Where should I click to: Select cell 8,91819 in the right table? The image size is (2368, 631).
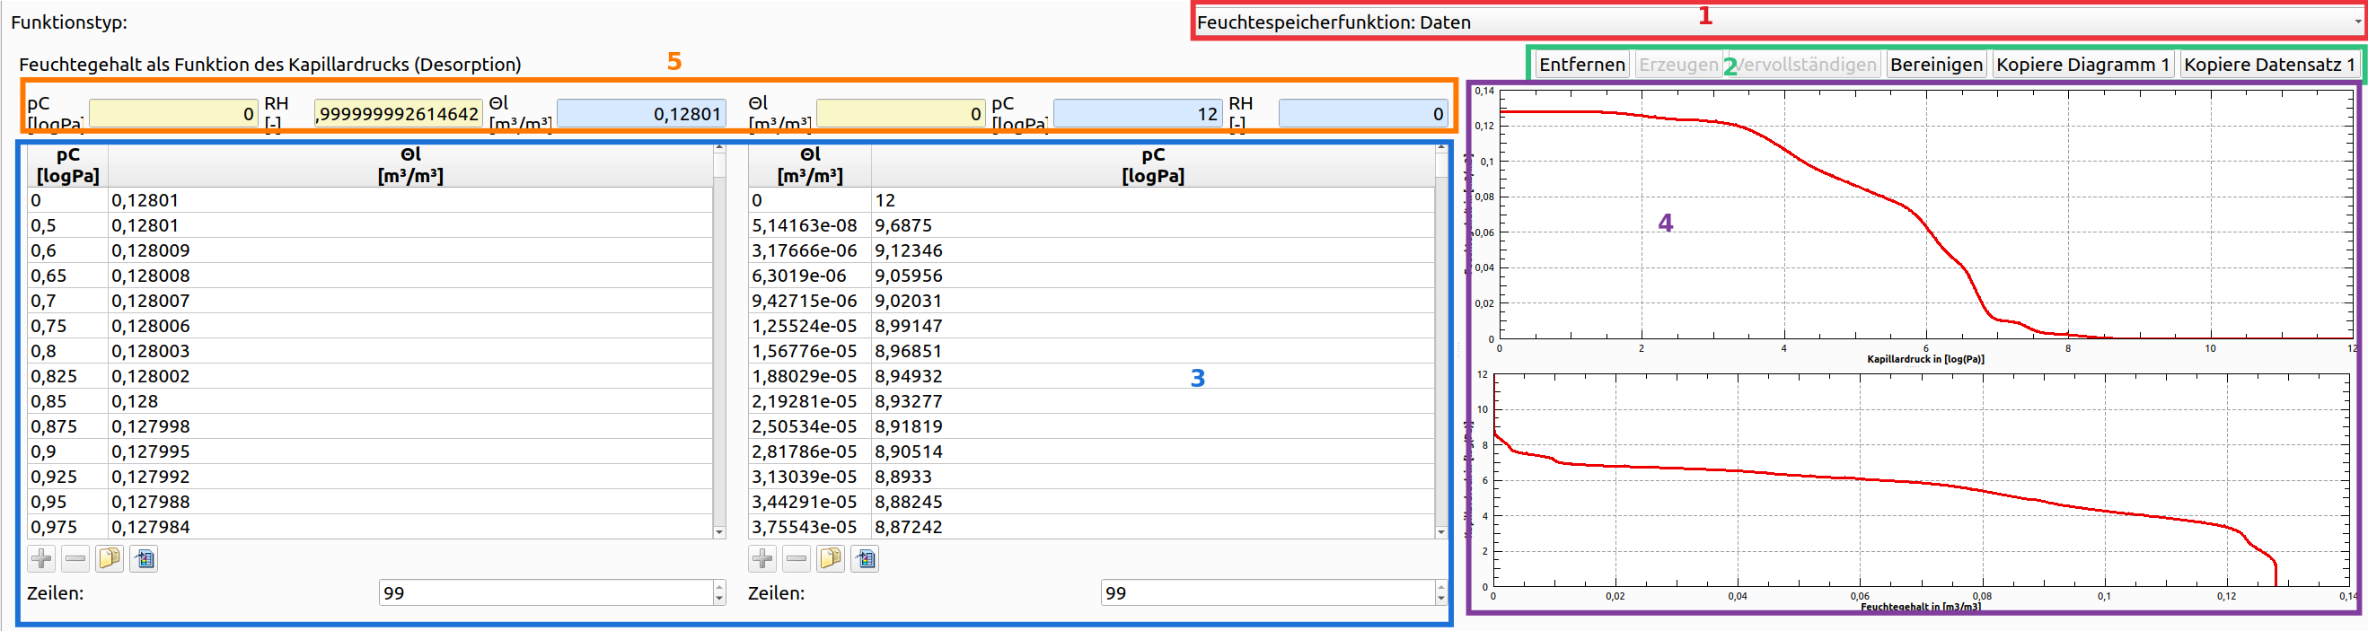click(x=1153, y=426)
